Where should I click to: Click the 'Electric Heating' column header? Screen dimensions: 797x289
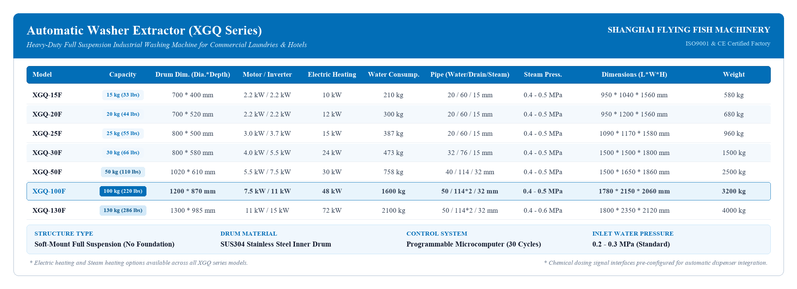pos(332,75)
